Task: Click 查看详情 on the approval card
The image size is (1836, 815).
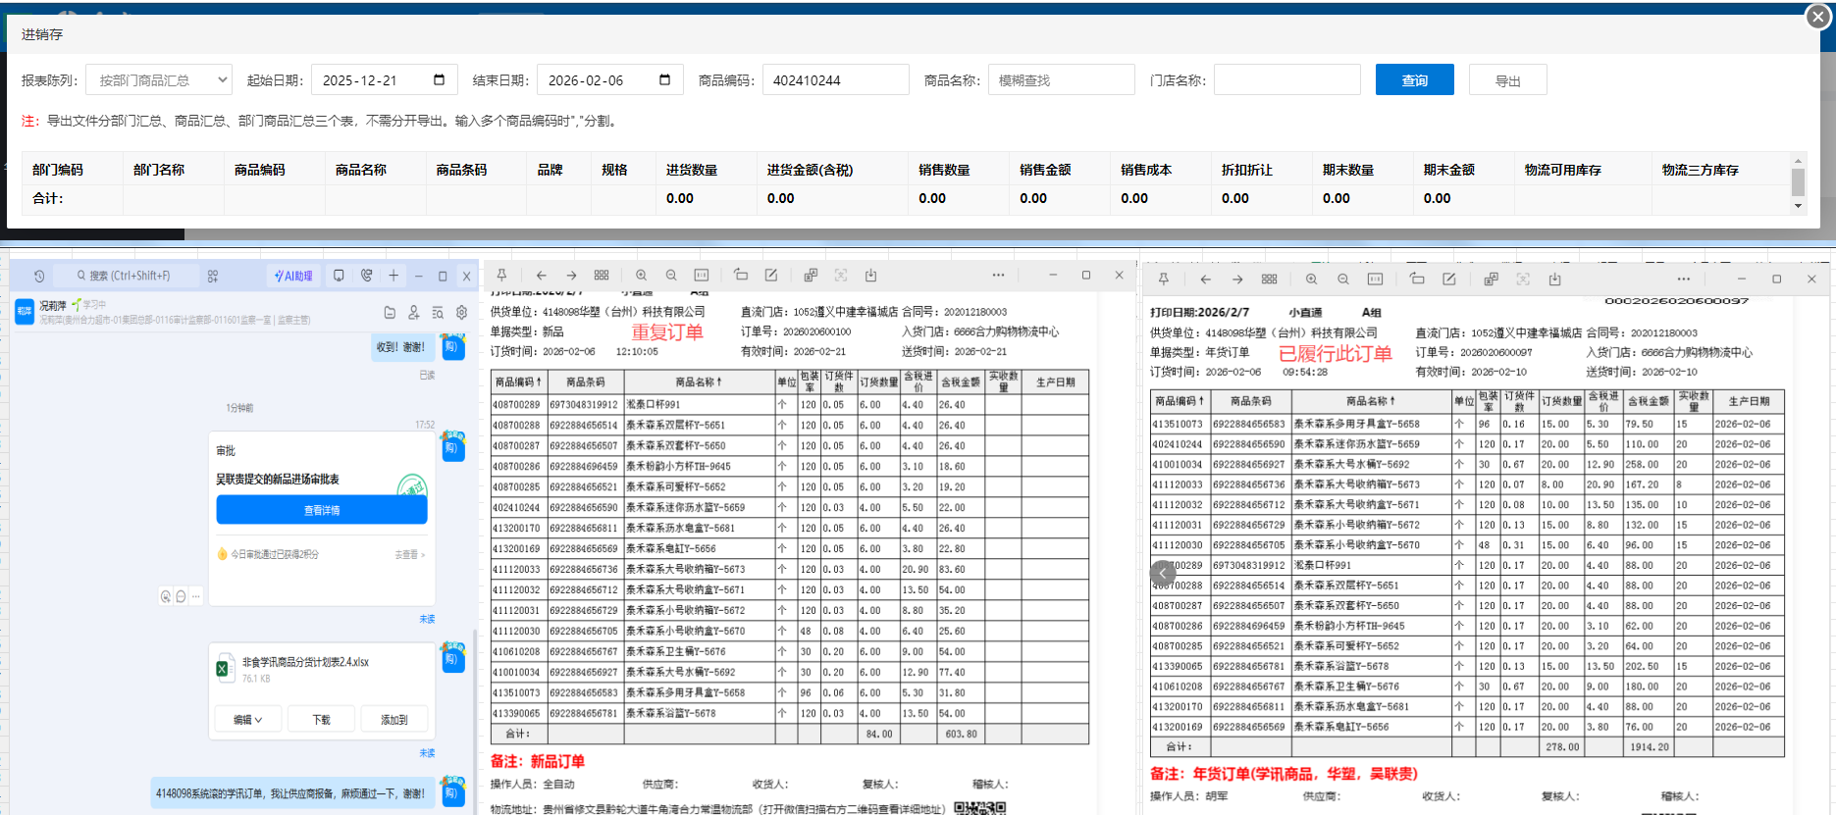Action: (x=322, y=510)
